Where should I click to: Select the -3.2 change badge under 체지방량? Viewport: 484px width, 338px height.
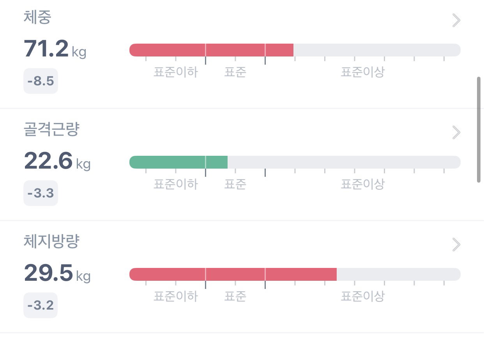pos(41,305)
